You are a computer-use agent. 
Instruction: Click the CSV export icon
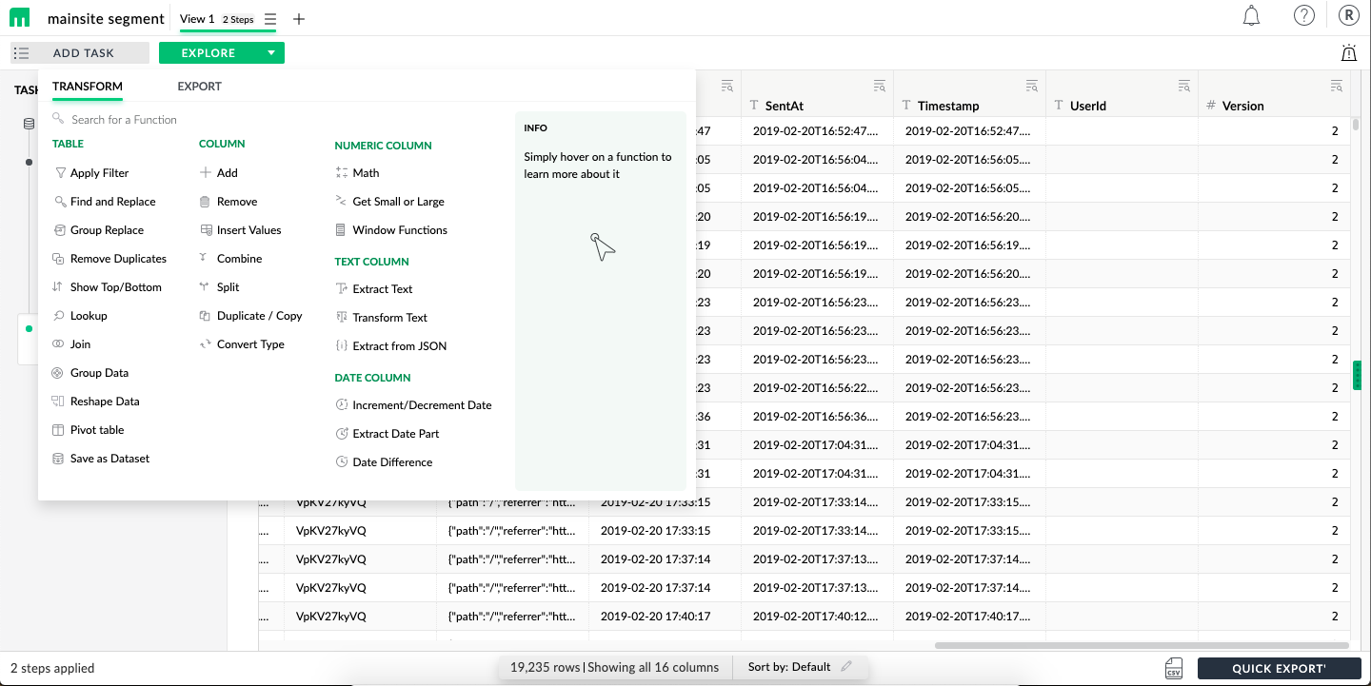click(1174, 668)
